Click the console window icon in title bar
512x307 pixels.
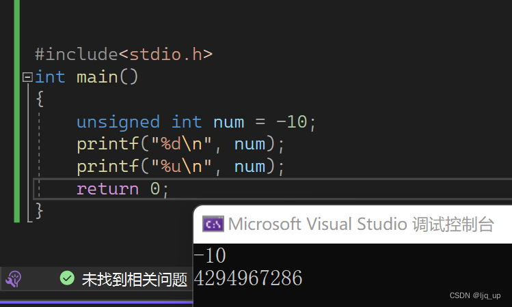(x=213, y=224)
